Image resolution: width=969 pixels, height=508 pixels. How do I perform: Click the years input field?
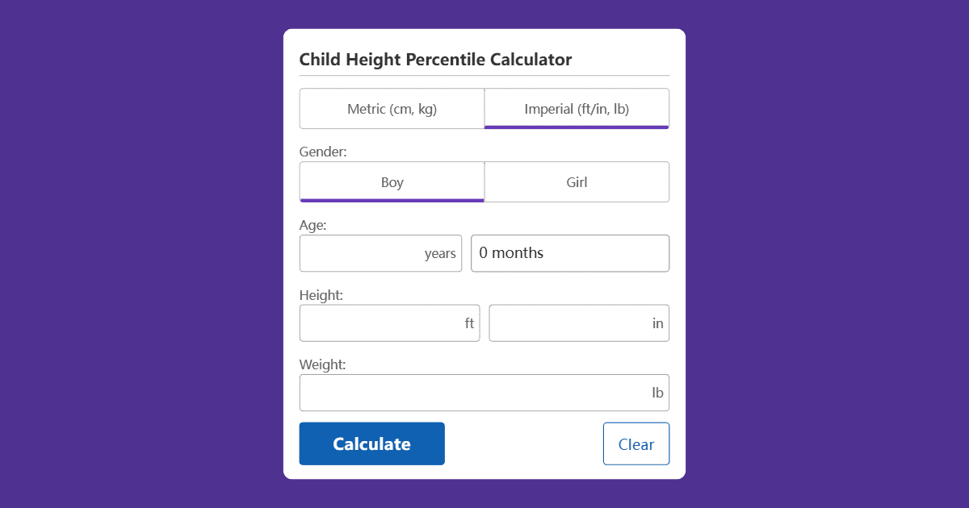[380, 253]
